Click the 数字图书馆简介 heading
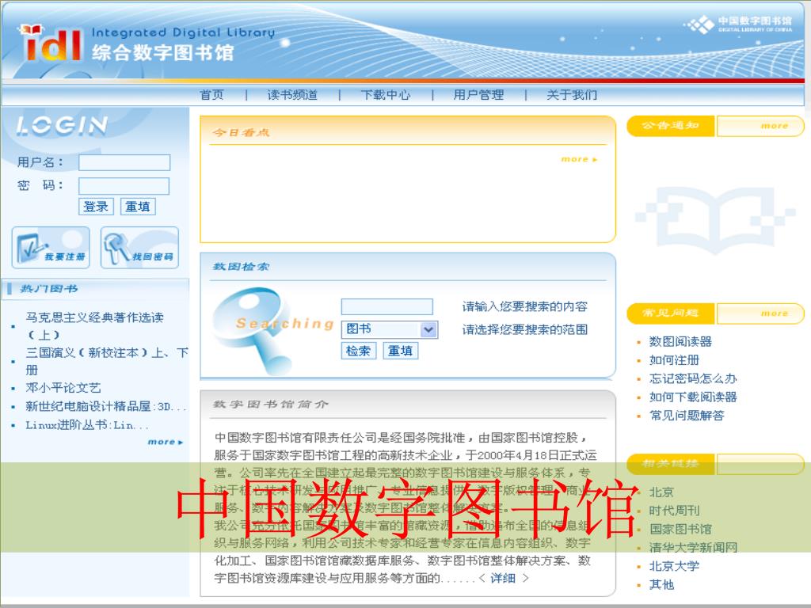This screenshot has width=811, height=608. click(270, 404)
